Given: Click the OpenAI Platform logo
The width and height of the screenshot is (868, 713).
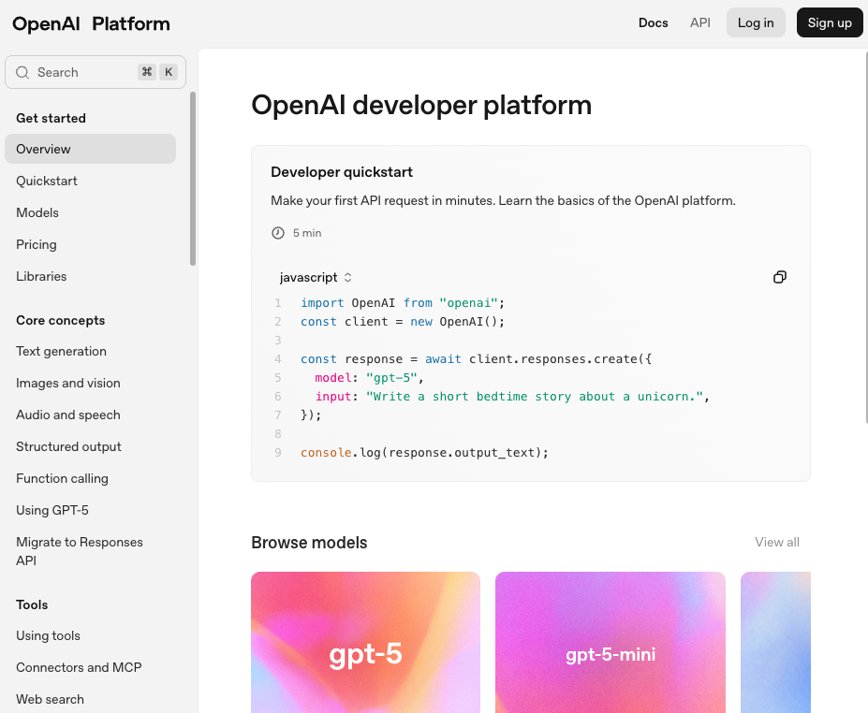Looking at the screenshot, I should (x=91, y=23).
